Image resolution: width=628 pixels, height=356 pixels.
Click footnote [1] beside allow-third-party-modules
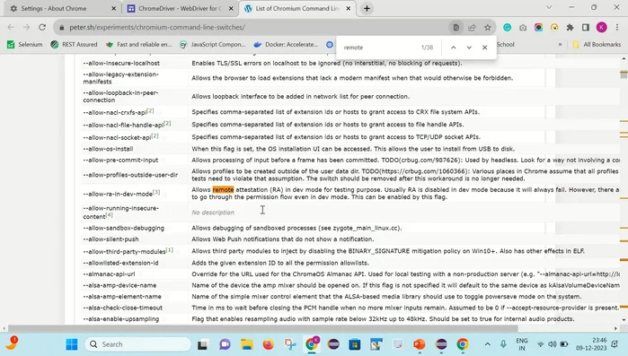[170, 249]
